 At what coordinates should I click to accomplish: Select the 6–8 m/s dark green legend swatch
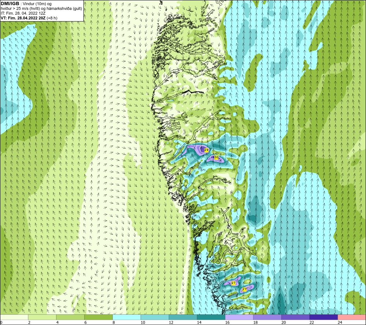coord(98,317)
